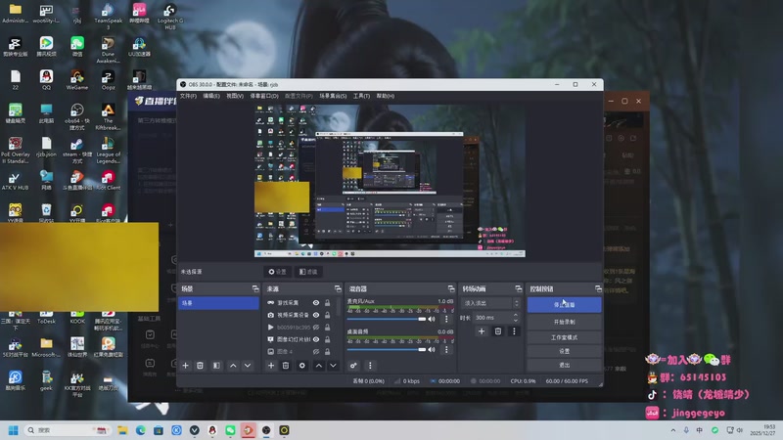Image resolution: width=783 pixels, height=440 pixels.
Task: Select the 场景 scene list item
Action: (x=218, y=303)
